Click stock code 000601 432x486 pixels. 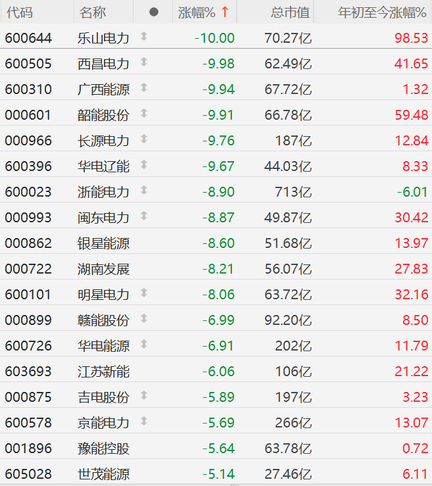coord(28,115)
